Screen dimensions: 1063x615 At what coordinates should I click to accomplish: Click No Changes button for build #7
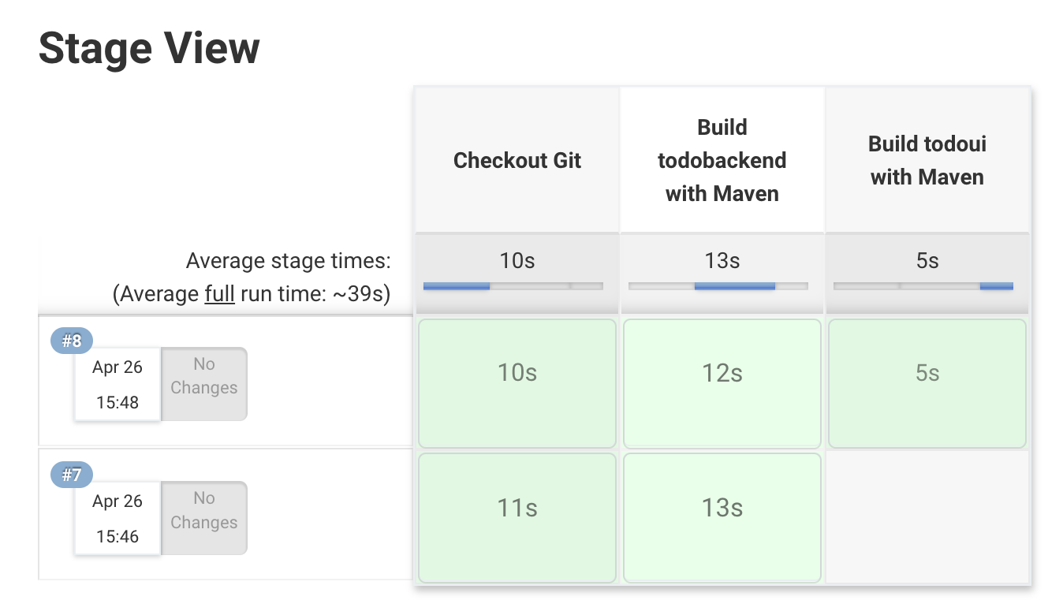point(204,518)
